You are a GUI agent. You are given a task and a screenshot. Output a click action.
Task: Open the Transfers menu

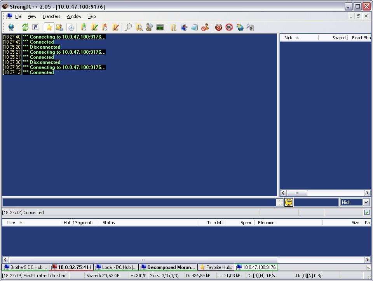(51, 16)
